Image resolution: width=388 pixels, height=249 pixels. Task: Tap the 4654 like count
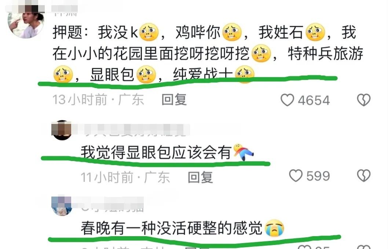pos(314,100)
